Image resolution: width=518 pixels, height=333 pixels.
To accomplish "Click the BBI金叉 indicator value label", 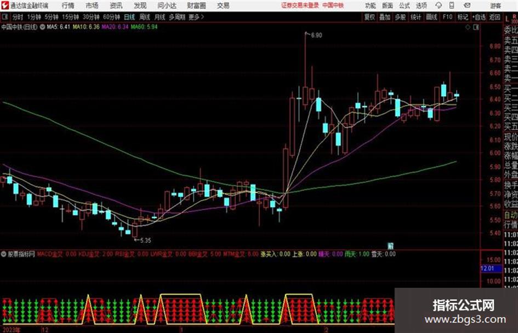I will pos(205,254).
